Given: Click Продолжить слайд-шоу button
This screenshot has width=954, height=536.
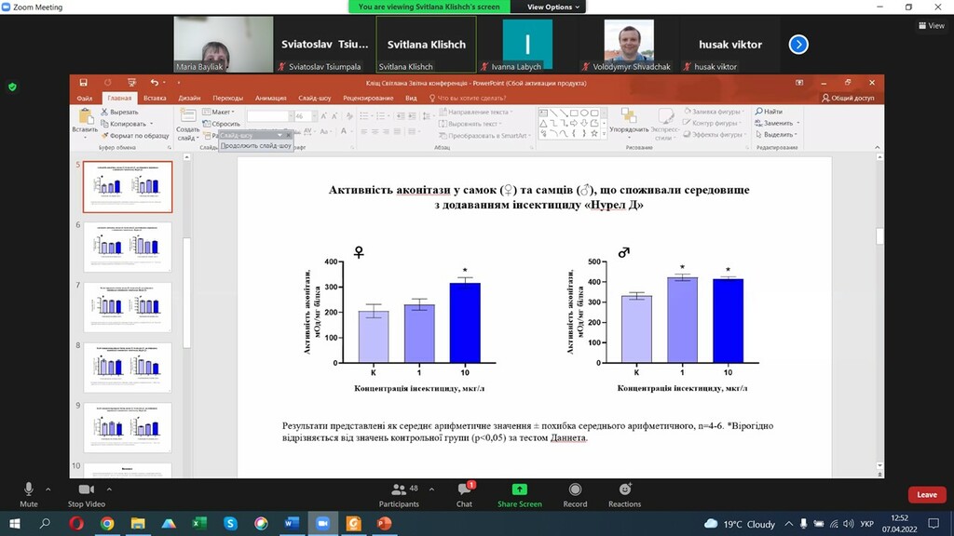Looking at the screenshot, I should (256, 146).
